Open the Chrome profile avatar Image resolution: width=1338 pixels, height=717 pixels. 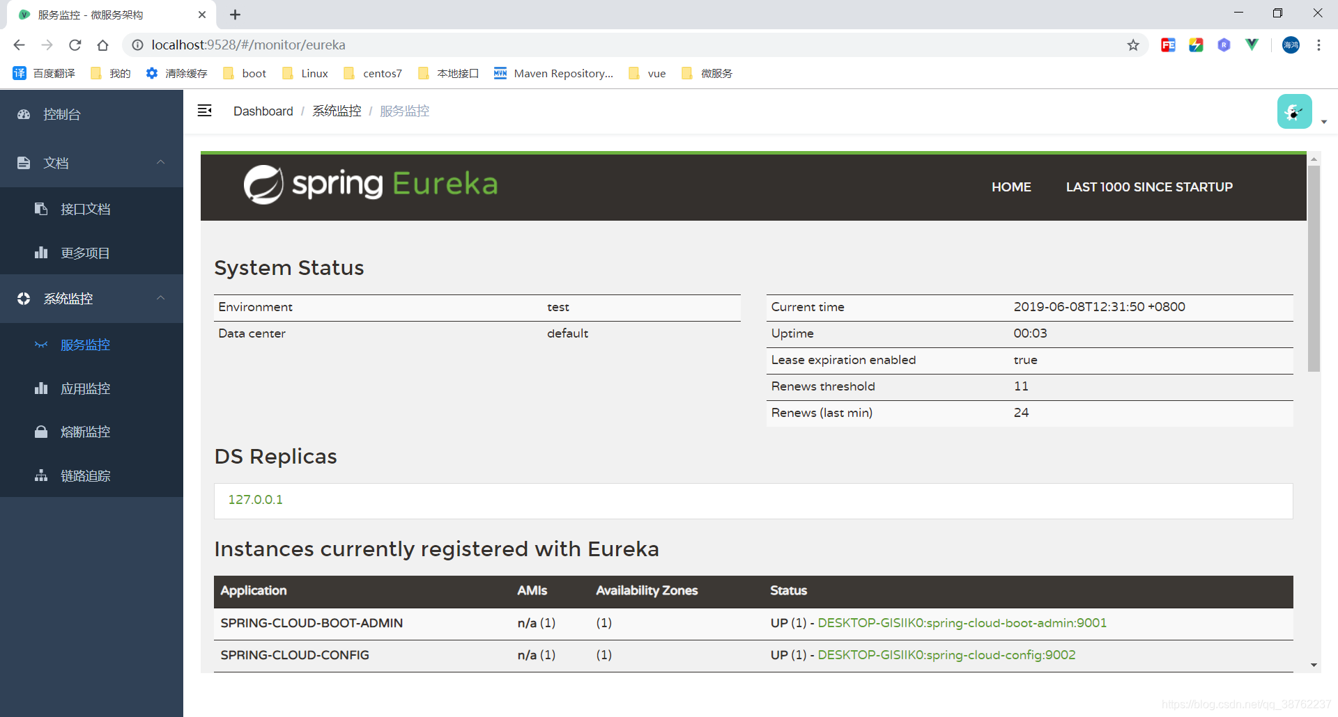(1291, 45)
